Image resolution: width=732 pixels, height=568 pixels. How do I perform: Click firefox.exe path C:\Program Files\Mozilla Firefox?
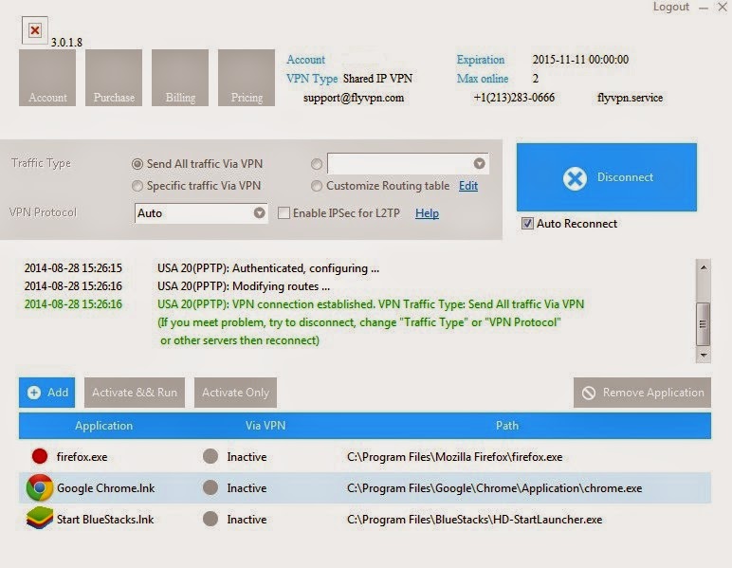455,456
